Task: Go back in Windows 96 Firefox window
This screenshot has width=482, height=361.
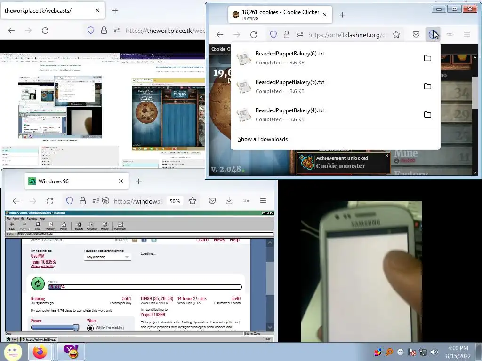Action: 16,201
